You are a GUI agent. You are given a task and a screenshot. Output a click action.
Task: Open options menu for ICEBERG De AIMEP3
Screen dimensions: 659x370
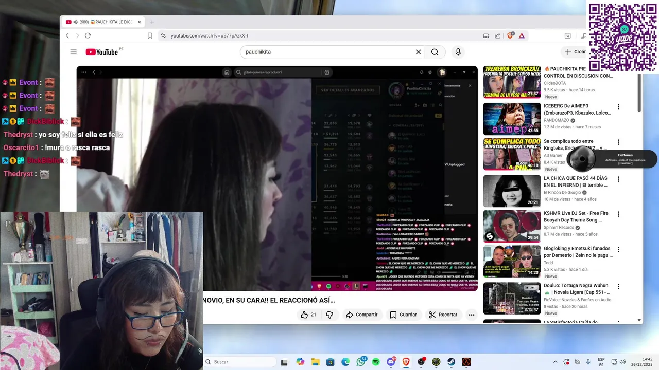[618, 107]
